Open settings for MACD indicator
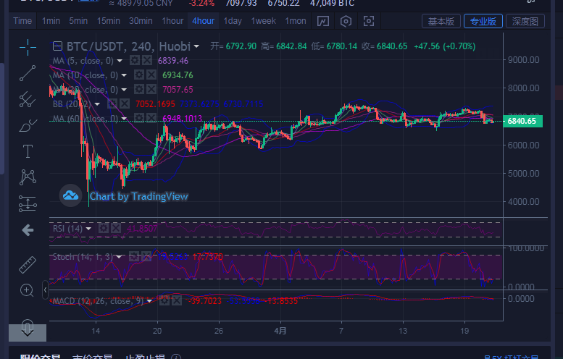Image resolution: width=563 pixels, height=359 pixels. pyautogui.click(x=164, y=300)
